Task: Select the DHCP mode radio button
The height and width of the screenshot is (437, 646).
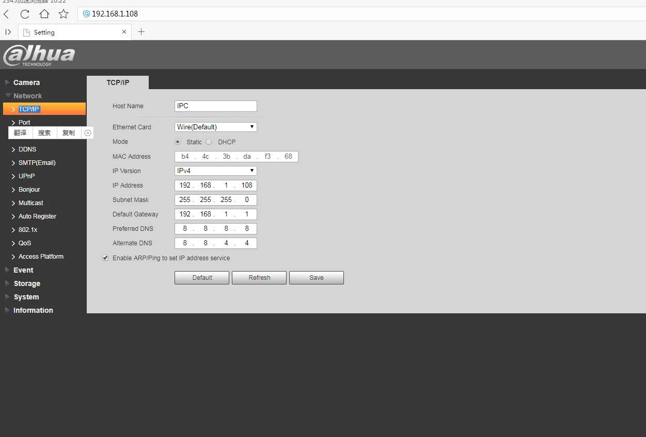Action: [209, 142]
